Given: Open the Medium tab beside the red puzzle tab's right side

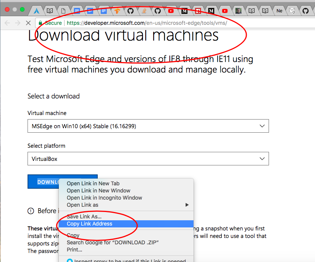Looking at the screenshot, I should pyautogui.click(x=211, y=11).
